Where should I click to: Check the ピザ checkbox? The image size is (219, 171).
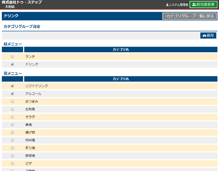click(x=13, y=163)
